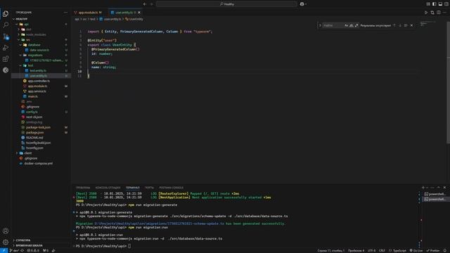This screenshot has width=450, height=253.
Task: Toggle Match Whole Word in find widget
Action: [x=352, y=25]
